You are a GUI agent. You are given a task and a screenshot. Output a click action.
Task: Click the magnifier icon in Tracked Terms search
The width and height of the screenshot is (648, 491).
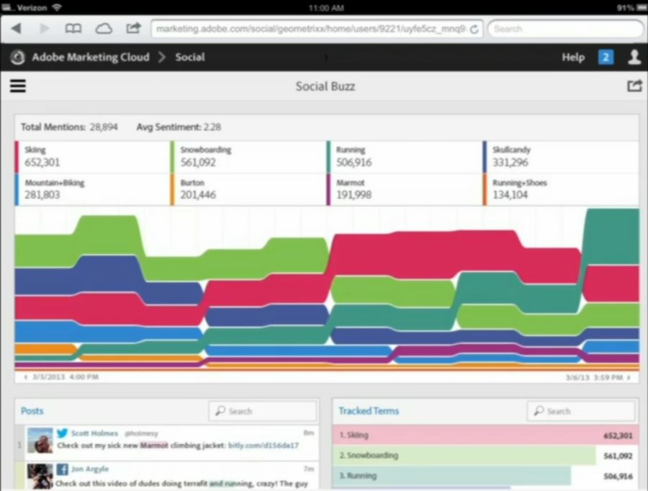539,410
